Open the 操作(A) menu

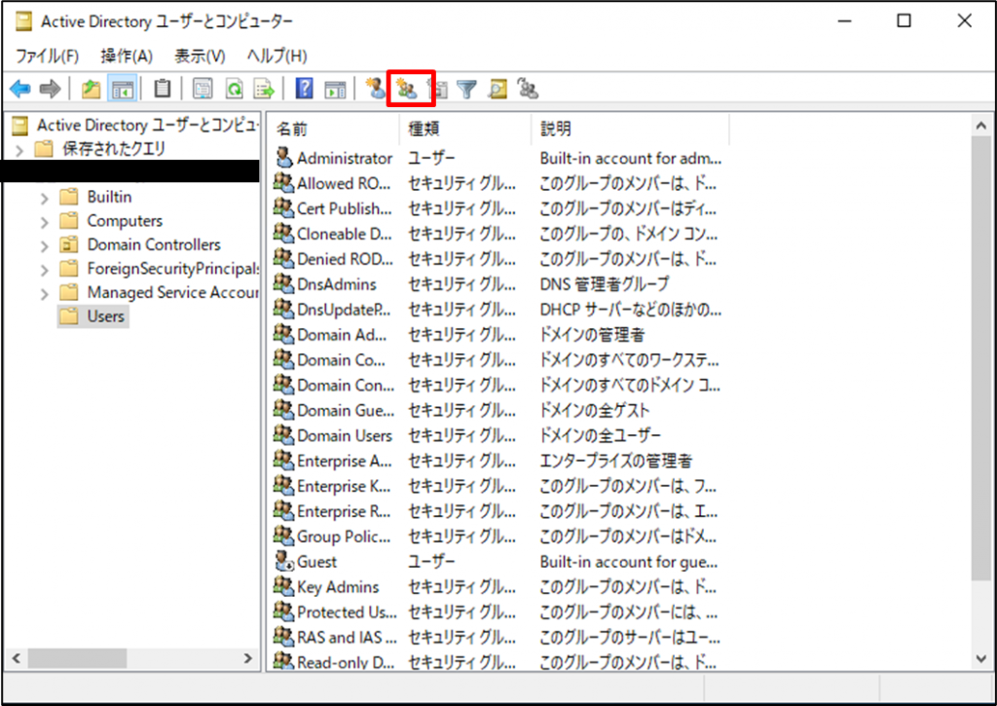tap(127, 56)
